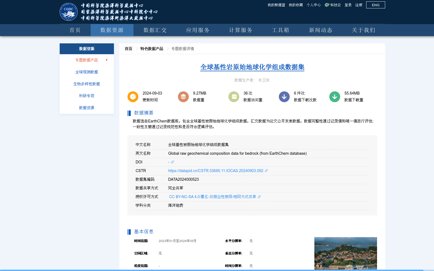Open the 新闻动态 navigation tab

(x=321, y=30)
